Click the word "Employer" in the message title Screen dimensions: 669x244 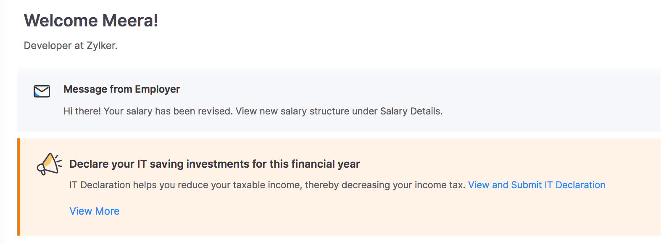point(157,89)
